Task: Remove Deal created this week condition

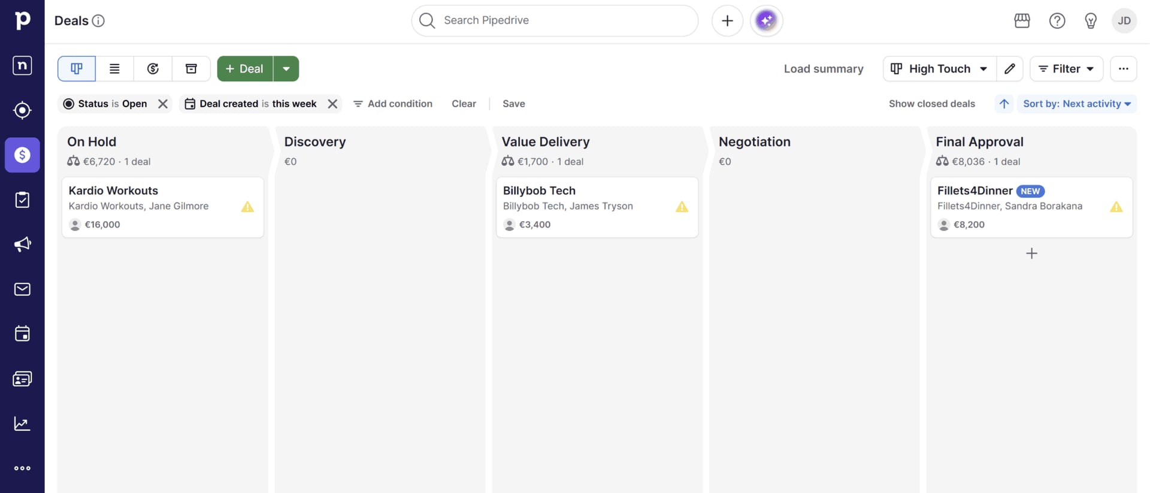Action: pyautogui.click(x=332, y=104)
